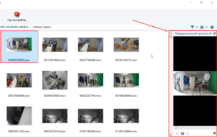Click the refresh icon beside path bar
This screenshot has width=217, height=137.
(153, 27)
